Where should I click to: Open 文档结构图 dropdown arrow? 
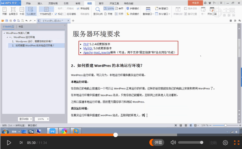tap(53, 14)
